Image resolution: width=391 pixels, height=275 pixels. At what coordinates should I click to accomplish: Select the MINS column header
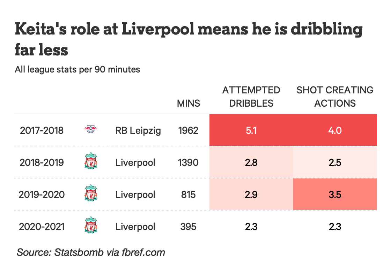[x=189, y=103]
